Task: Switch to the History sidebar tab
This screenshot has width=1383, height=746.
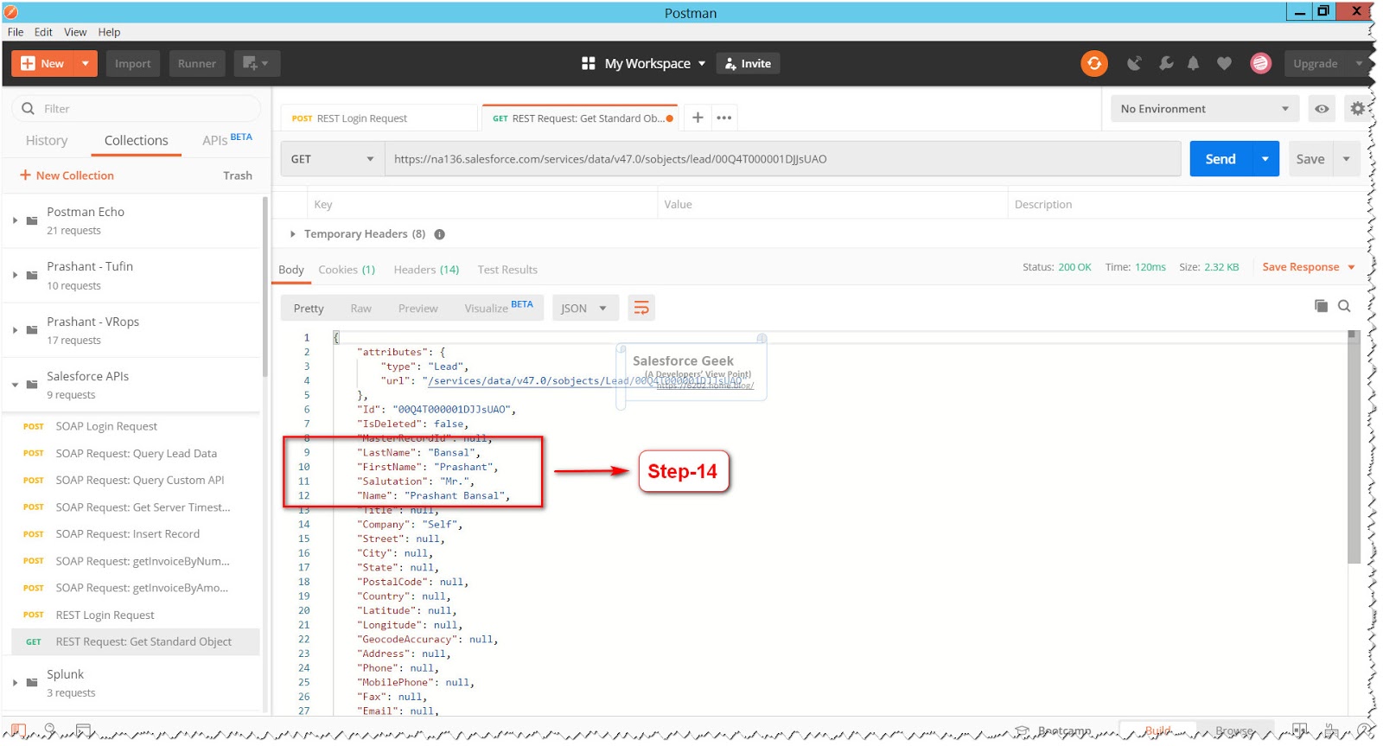Action: pyautogui.click(x=47, y=140)
